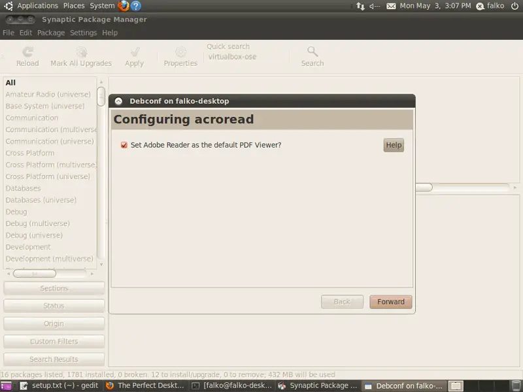Select Debug (universe) section

[50, 235]
